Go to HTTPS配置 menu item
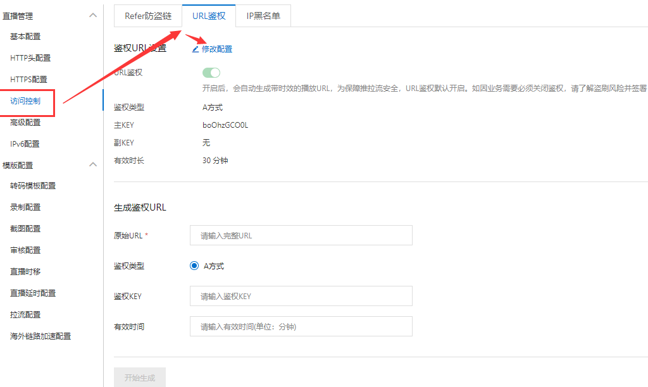 tap(28, 80)
